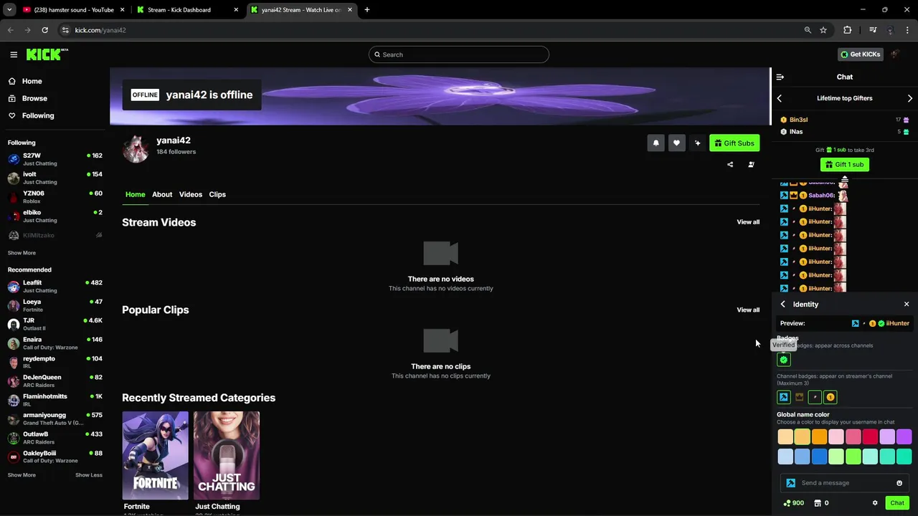
Task: Switch to the Home channel tab
Action: 135,194
